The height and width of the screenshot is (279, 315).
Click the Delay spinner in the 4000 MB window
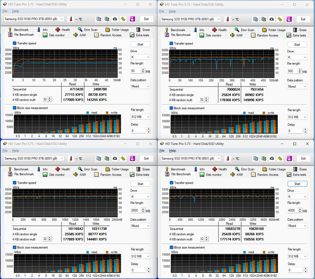(305, 270)
